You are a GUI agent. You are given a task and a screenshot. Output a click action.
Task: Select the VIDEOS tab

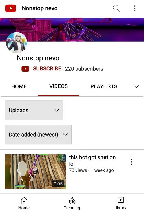point(59,86)
